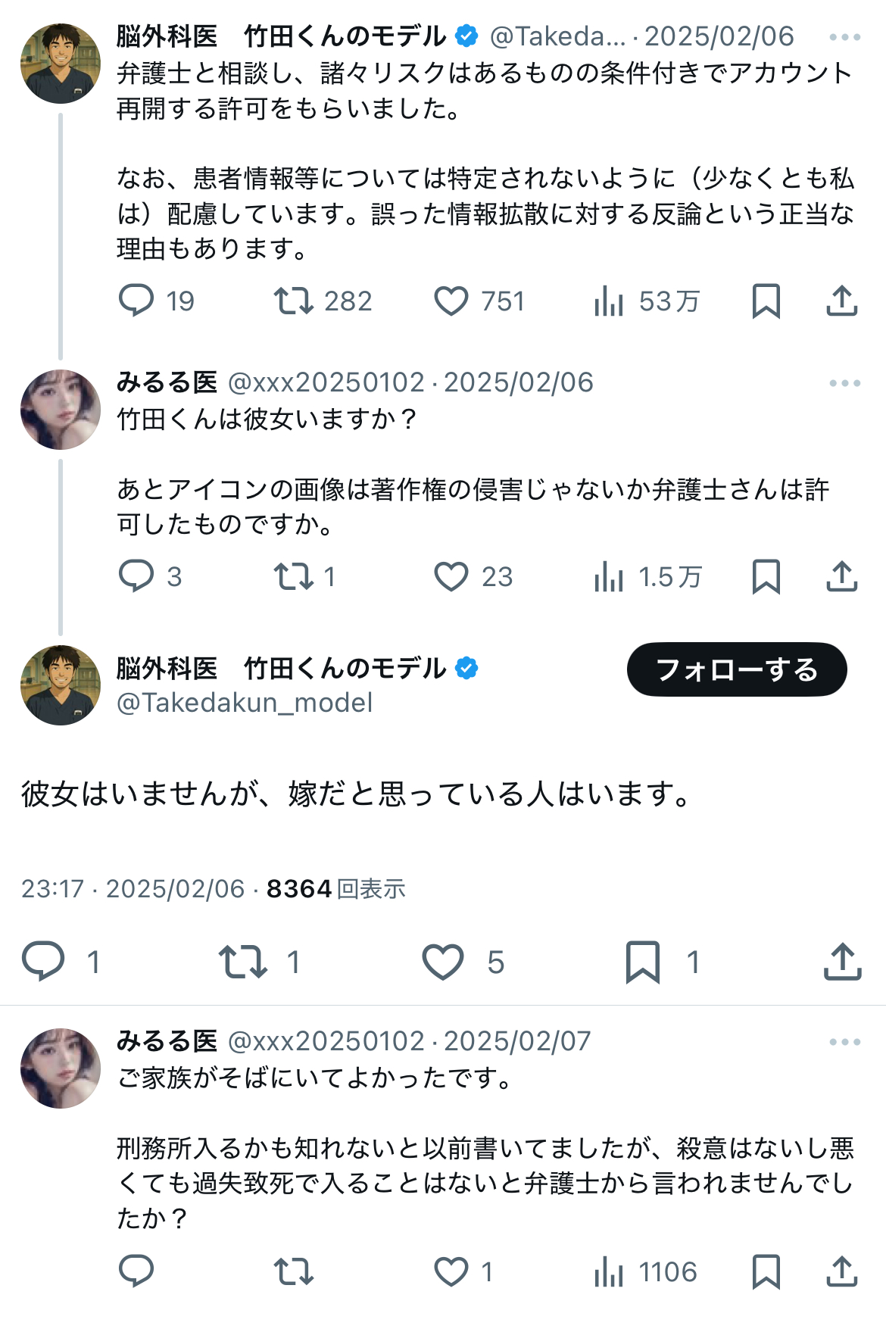Like the tweet with 751 likes
This screenshot has width=886, height=1332.
(451, 301)
